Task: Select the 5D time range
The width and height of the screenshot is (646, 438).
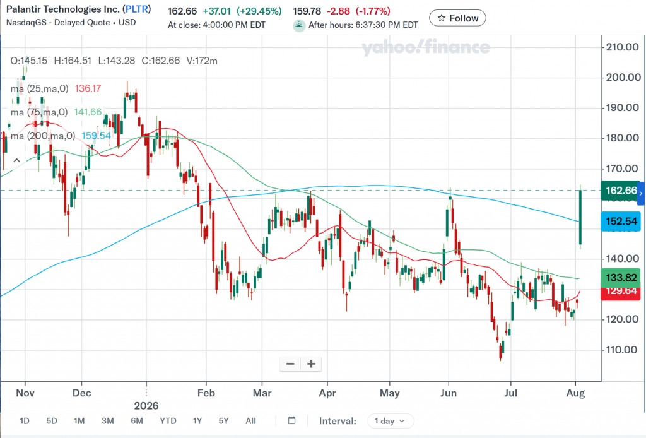Action: point(52,421)
